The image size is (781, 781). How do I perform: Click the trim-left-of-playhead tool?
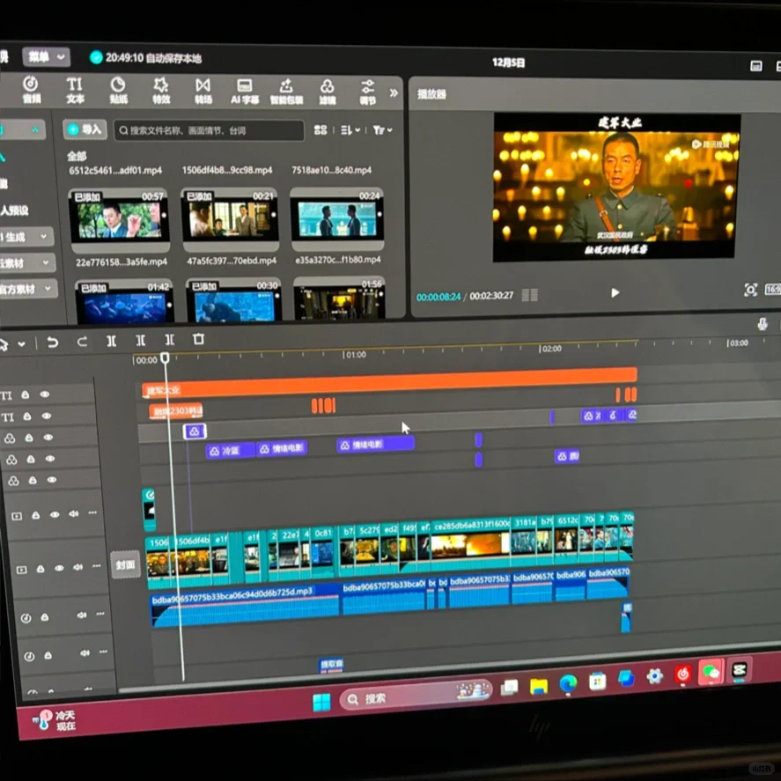click(x=141, y=340)
